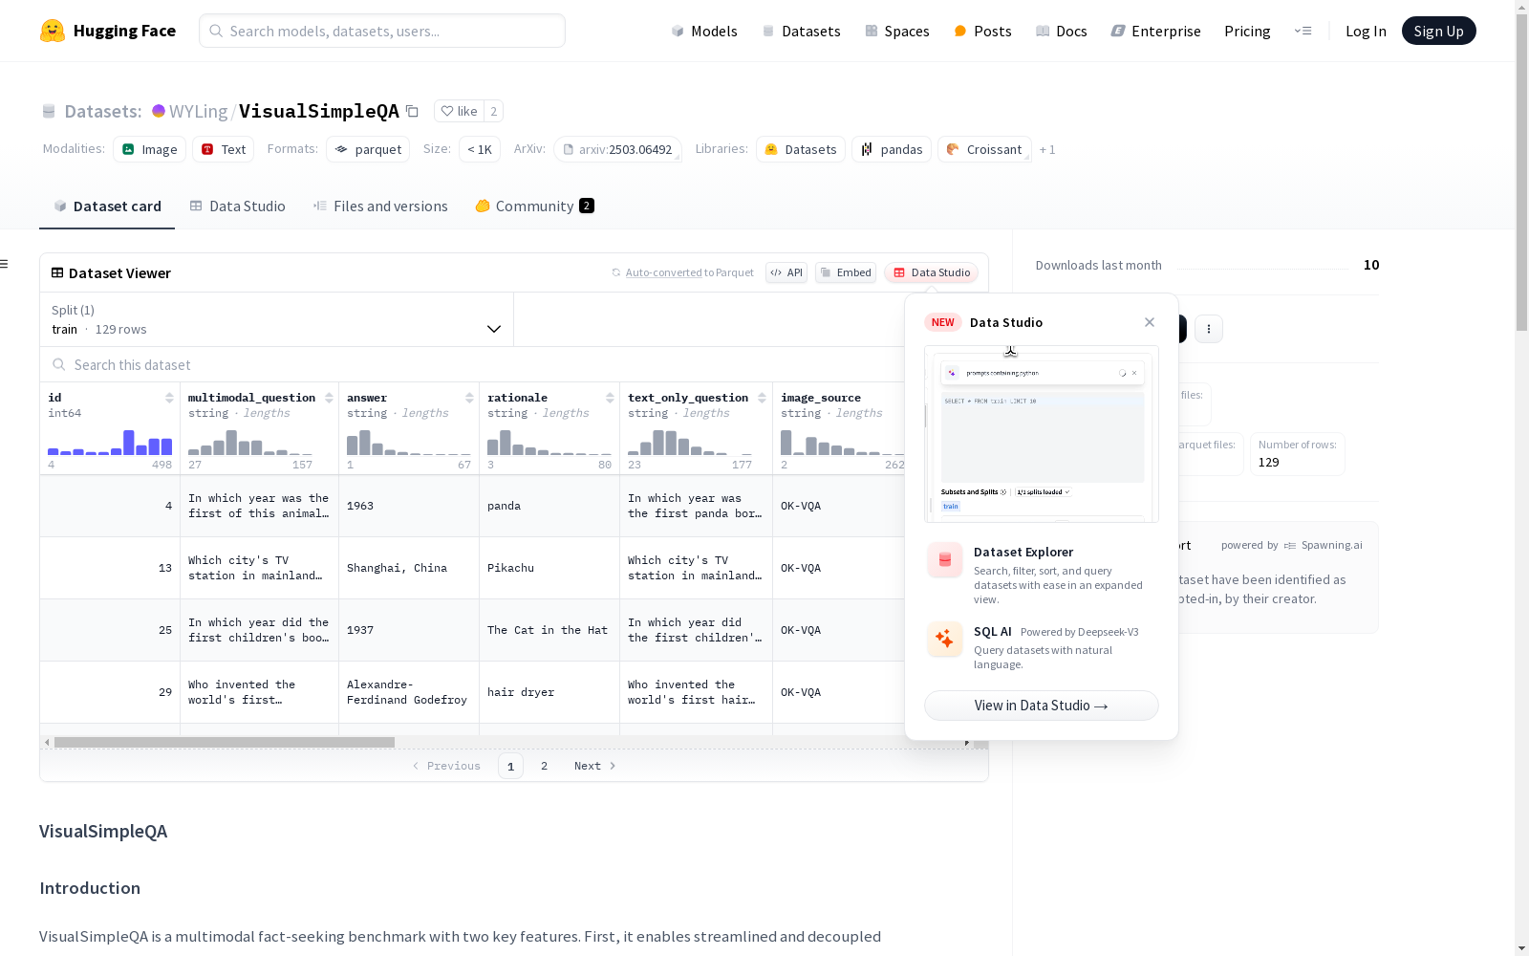The image size is (1529, 956).
Task: Focus the Search this dataset field
Action: point(473,365)
